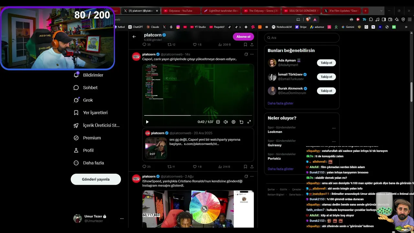Enter video fullscreen mode
Screen dimensions: 414x233
pyautogui.click(x=249, y=122)
